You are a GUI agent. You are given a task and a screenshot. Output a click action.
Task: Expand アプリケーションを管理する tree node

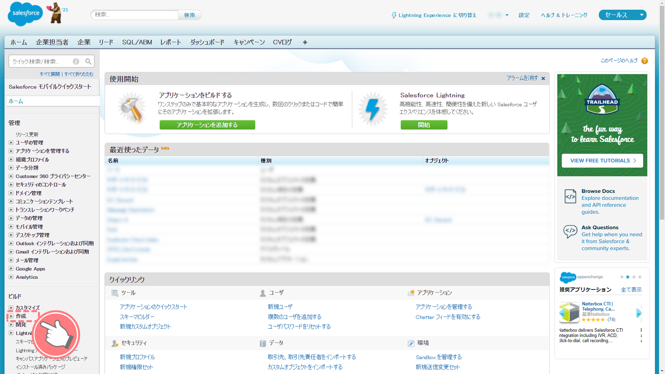tap(11, 151)
